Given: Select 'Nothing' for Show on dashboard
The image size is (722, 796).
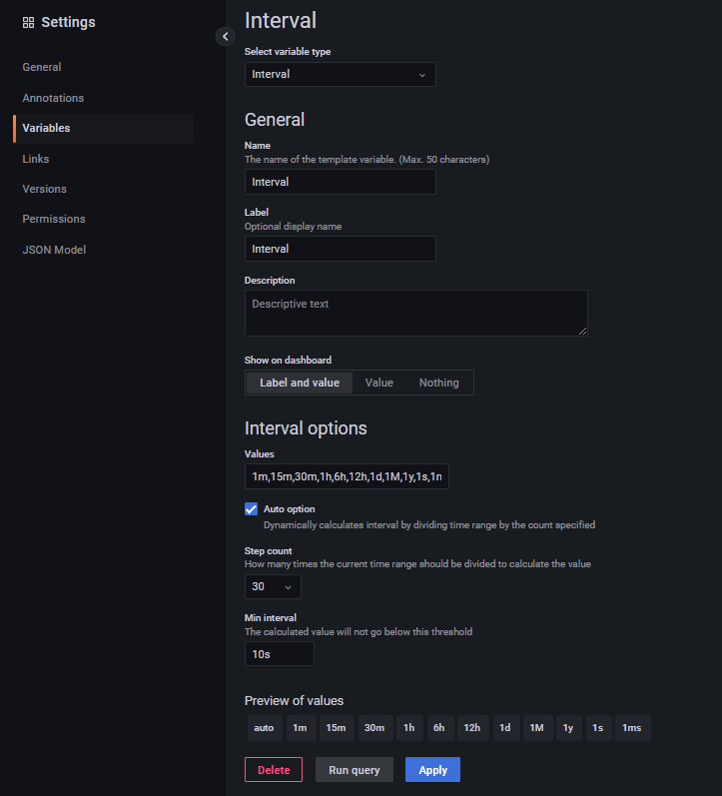Looking at the screenshot, I should [x=438, y=383].
